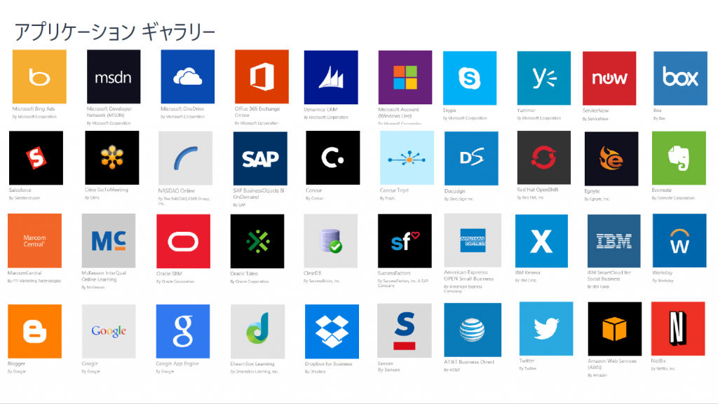Open the orange Blogger icon
Screen dimensions: 718x404
[x=35, y=331]
